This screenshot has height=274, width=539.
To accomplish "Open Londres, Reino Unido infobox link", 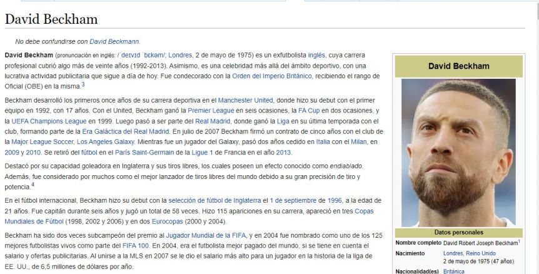I will (x=469, y=253).
